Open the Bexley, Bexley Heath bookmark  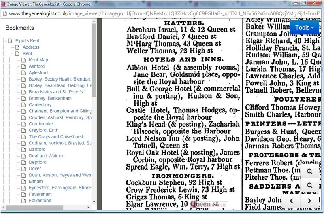[60, 79]
